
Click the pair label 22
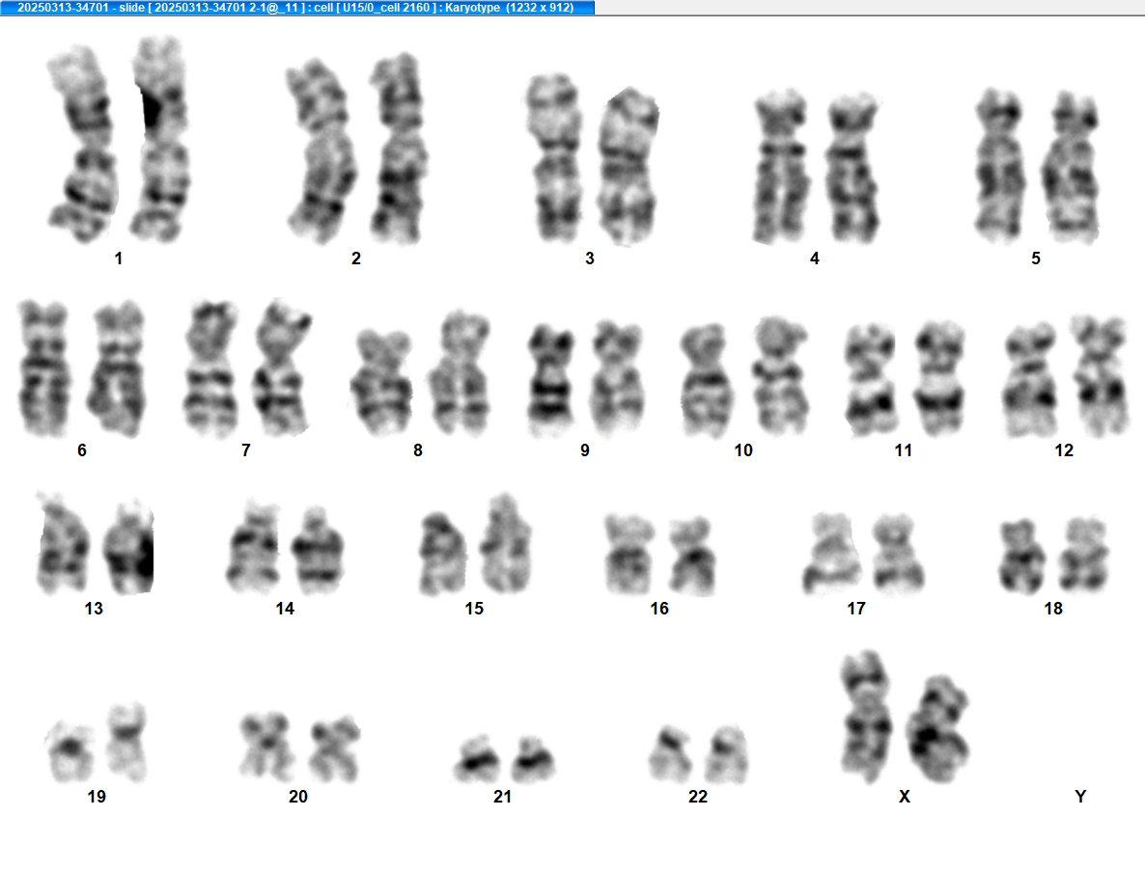(698, 797)
